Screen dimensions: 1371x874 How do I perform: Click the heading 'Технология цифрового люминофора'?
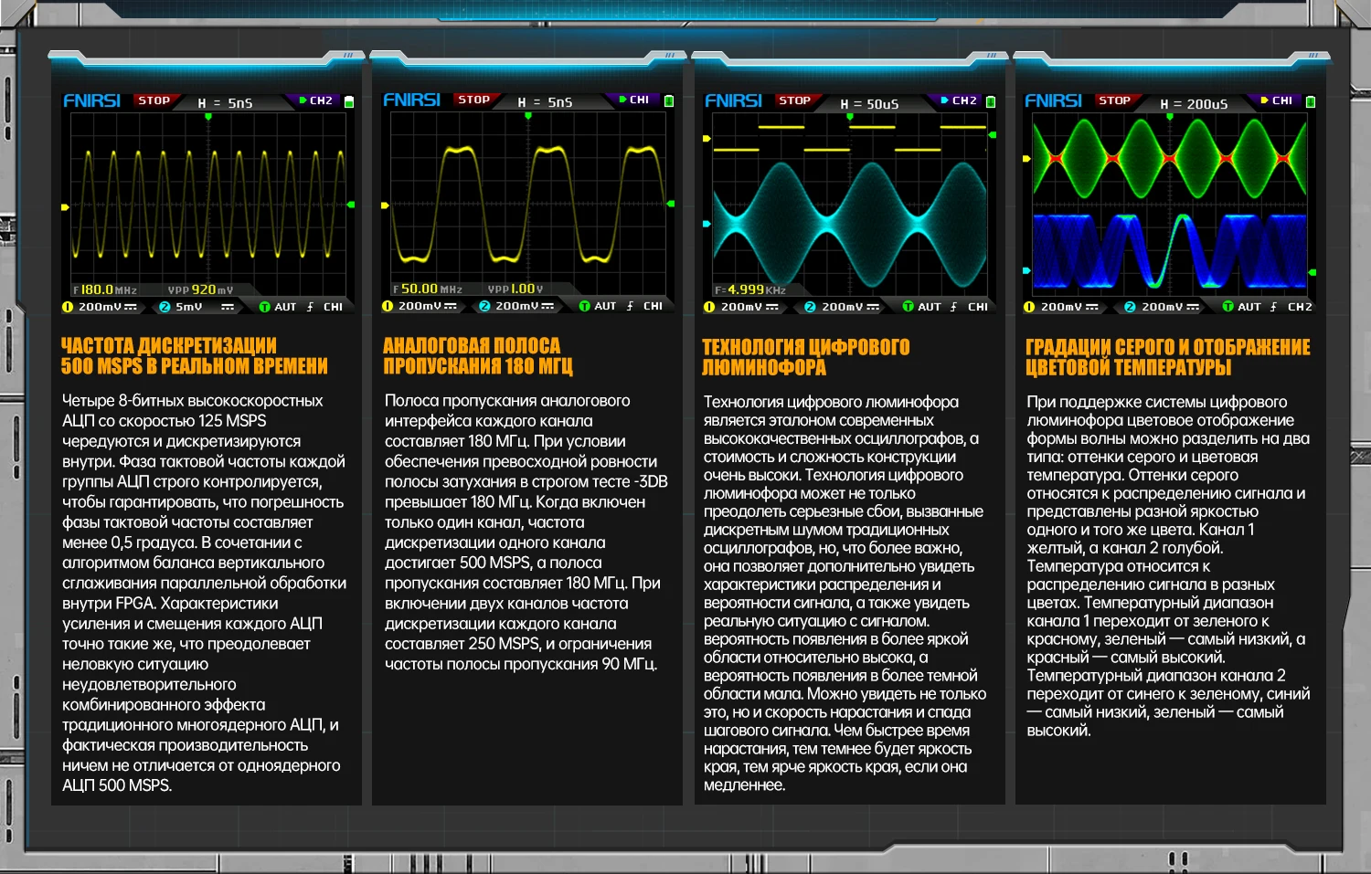806,357
